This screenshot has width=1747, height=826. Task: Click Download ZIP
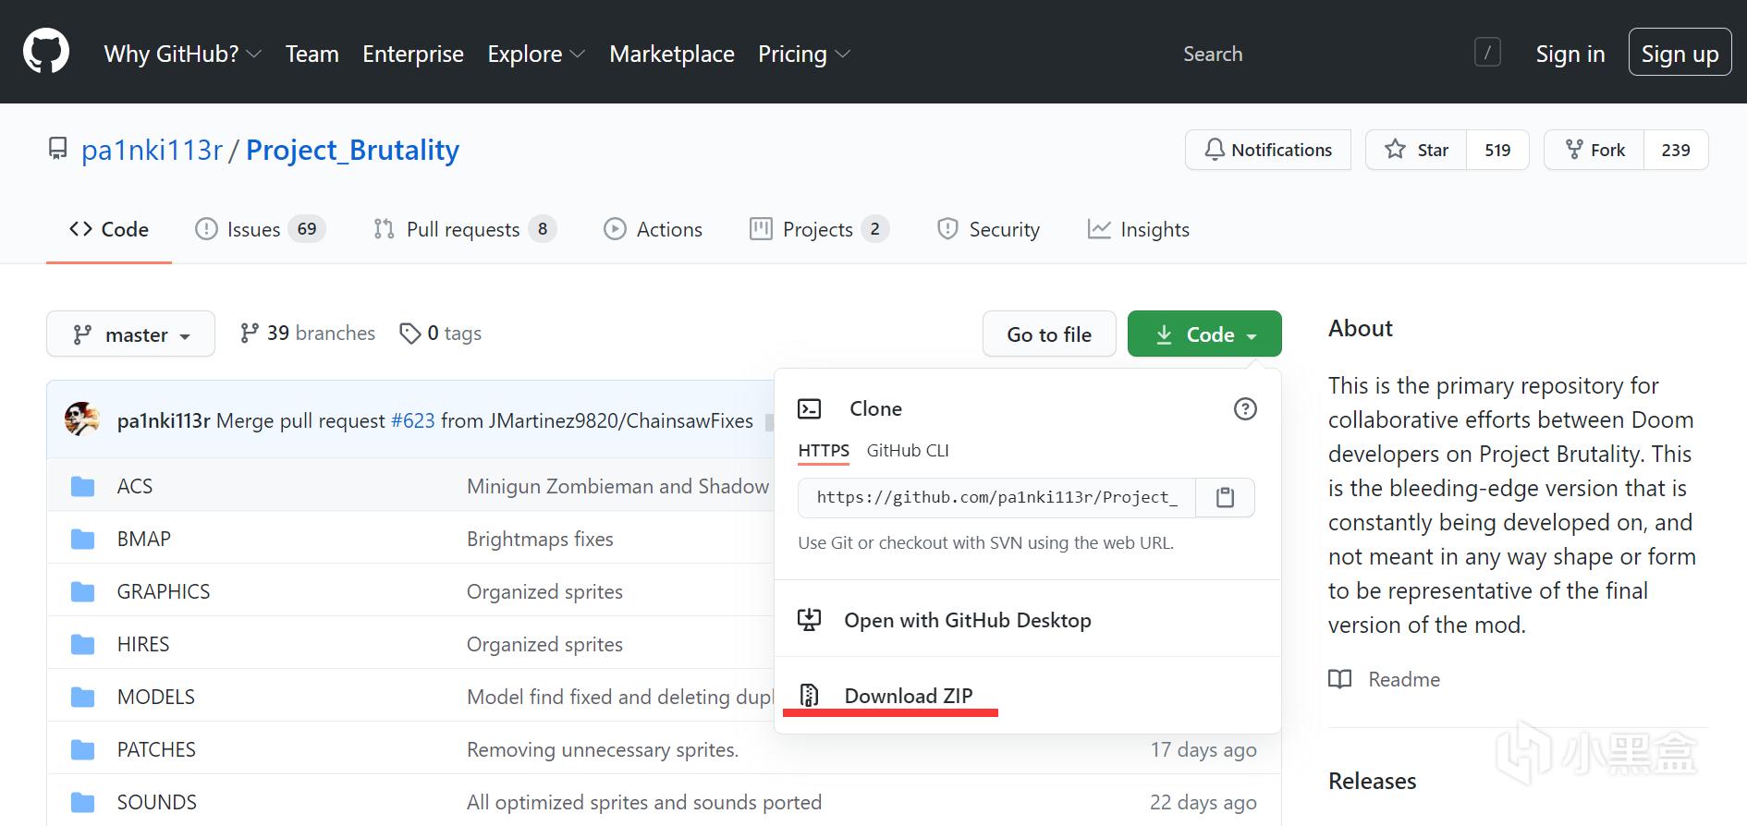point(908,696)
